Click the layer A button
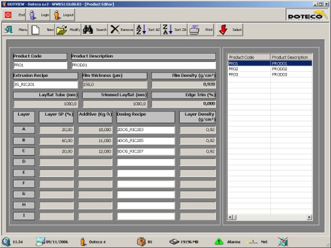This screenshot has height=248, width=331. pyautogui.click(x=24, y=130)
